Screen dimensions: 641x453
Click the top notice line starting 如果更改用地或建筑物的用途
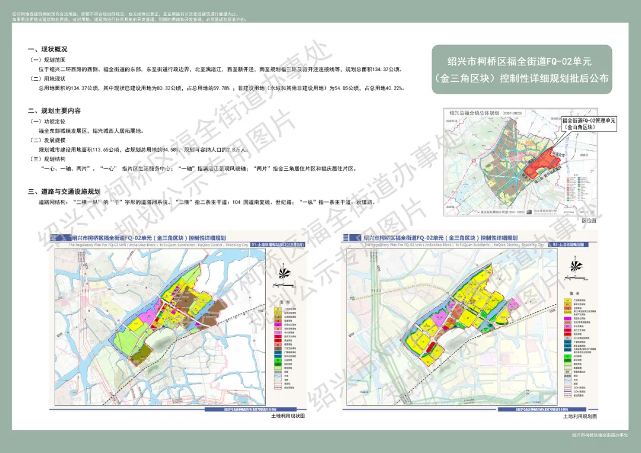[x=129, y=19]
